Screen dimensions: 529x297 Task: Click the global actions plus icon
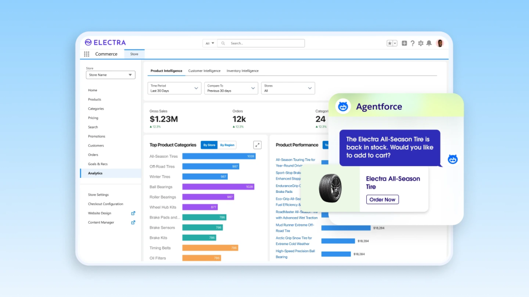coord(404,43)
